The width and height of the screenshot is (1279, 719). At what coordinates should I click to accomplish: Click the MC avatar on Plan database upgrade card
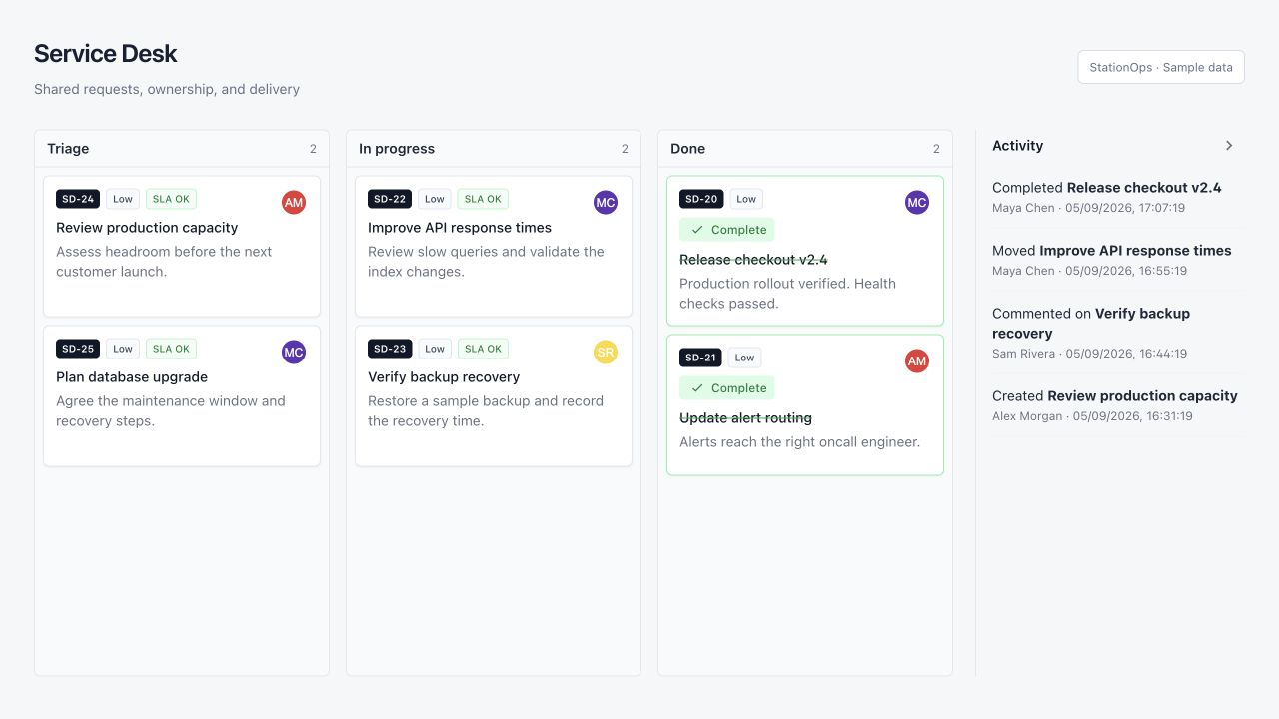click(x=294, y=353)
